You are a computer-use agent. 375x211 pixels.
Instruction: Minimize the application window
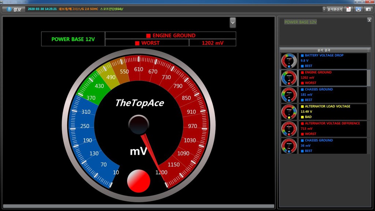(x=357, y=1)
